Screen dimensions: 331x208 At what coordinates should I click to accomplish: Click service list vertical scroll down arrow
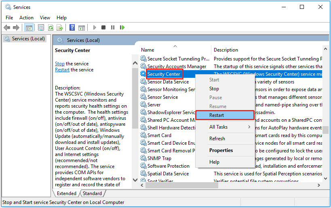pyautogui.click(x=325, y=178)
